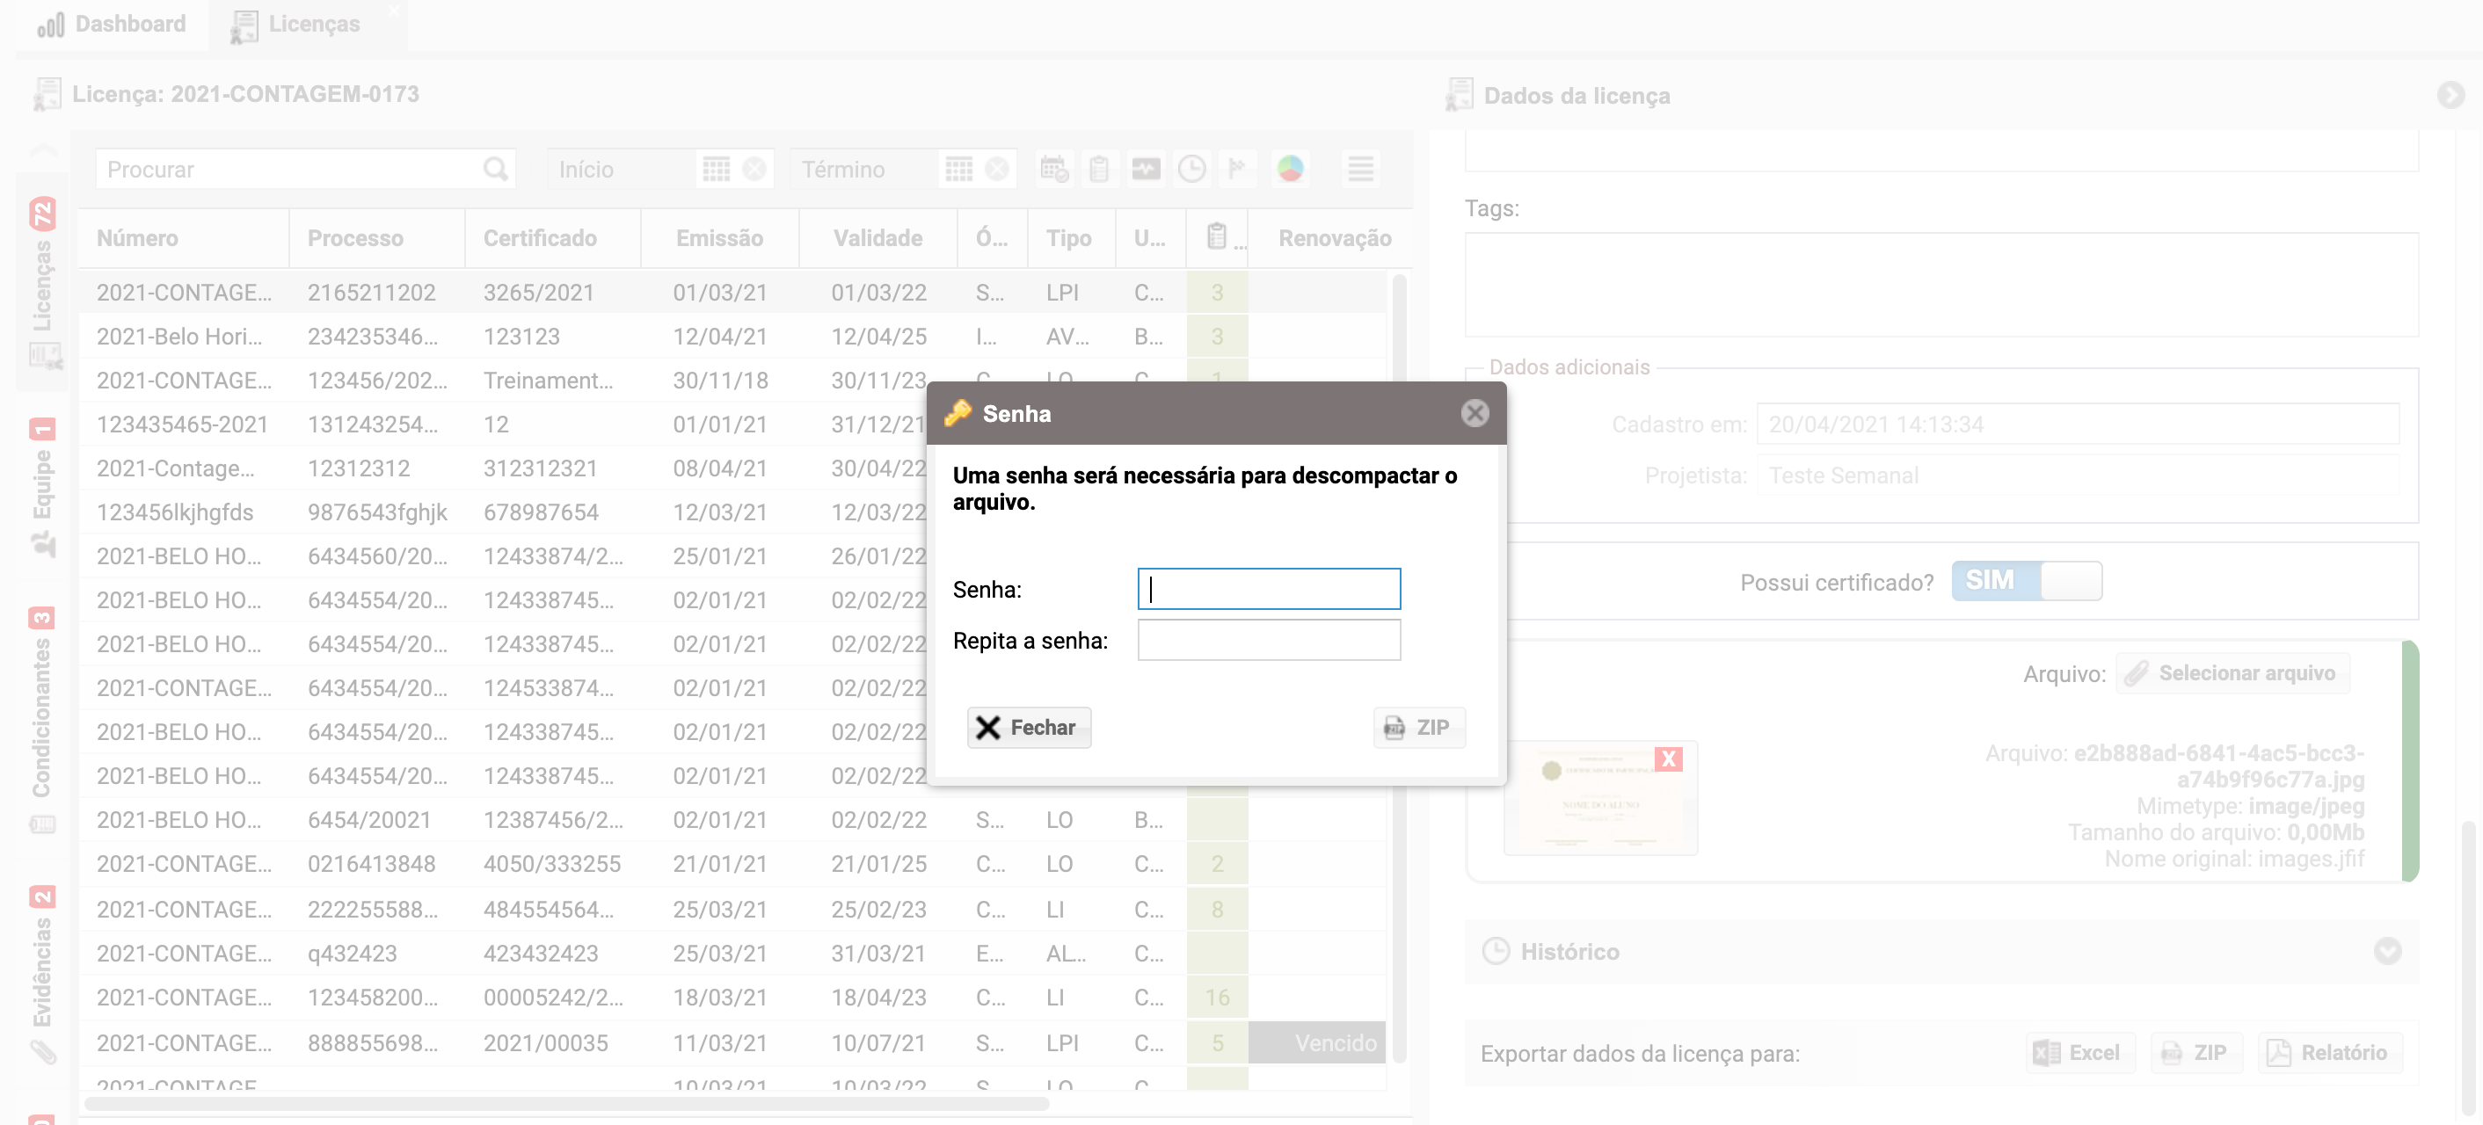Export license data to ZIP in panel
Viewport: 2483px width, 1125px height.
click(2195, 1053)
